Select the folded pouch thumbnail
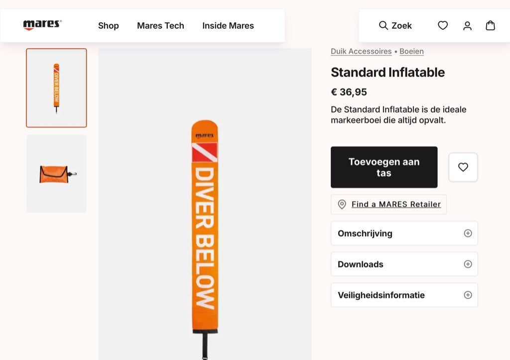 [56, 174]
